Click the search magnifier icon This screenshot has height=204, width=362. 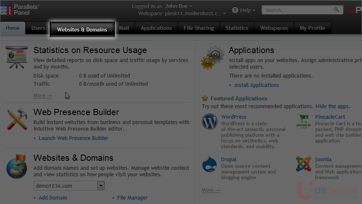tap(337, 10)
